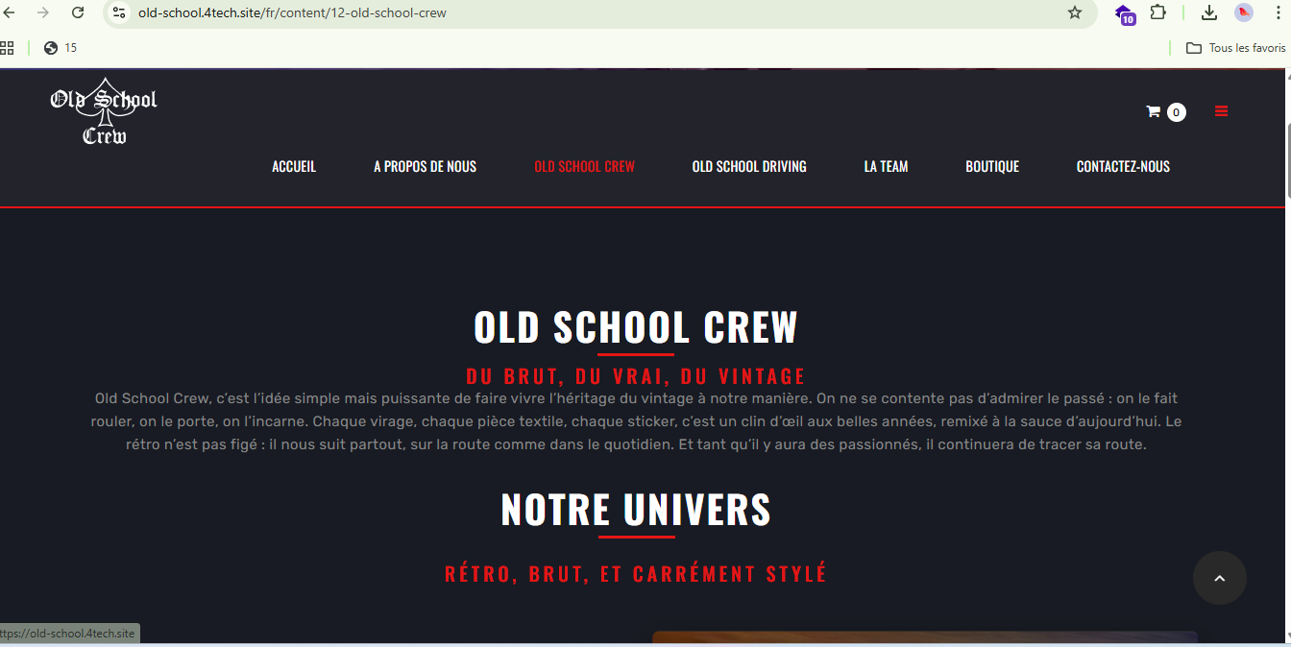Navigate to A Propos De Nous
The width and height of the screenshot is (1291, 647).
(425, 167)
